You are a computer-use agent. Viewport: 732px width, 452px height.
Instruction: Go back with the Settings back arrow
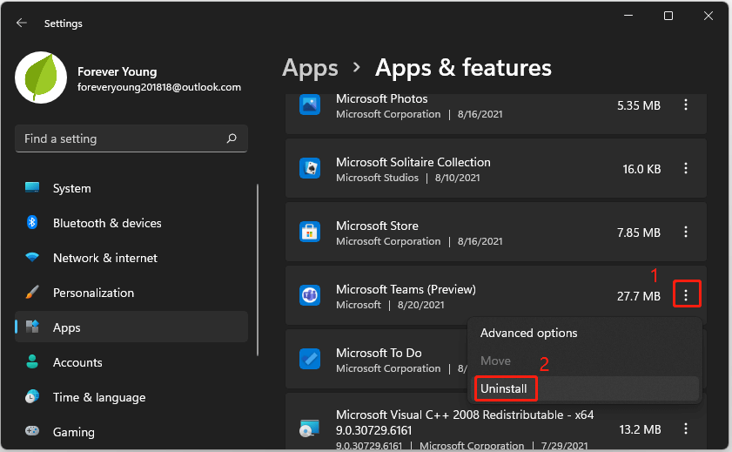(22, 23)
